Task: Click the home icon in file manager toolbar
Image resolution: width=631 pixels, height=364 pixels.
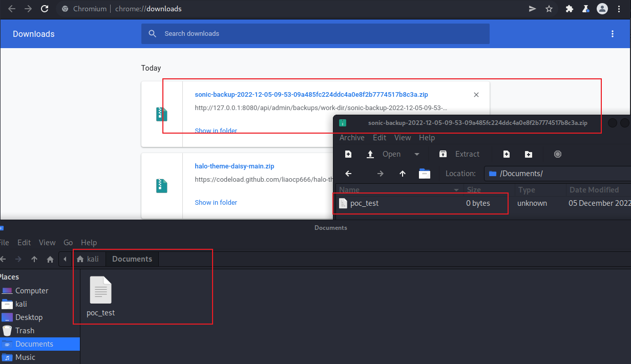Action: pyautogui.click(x=50, y=259)
